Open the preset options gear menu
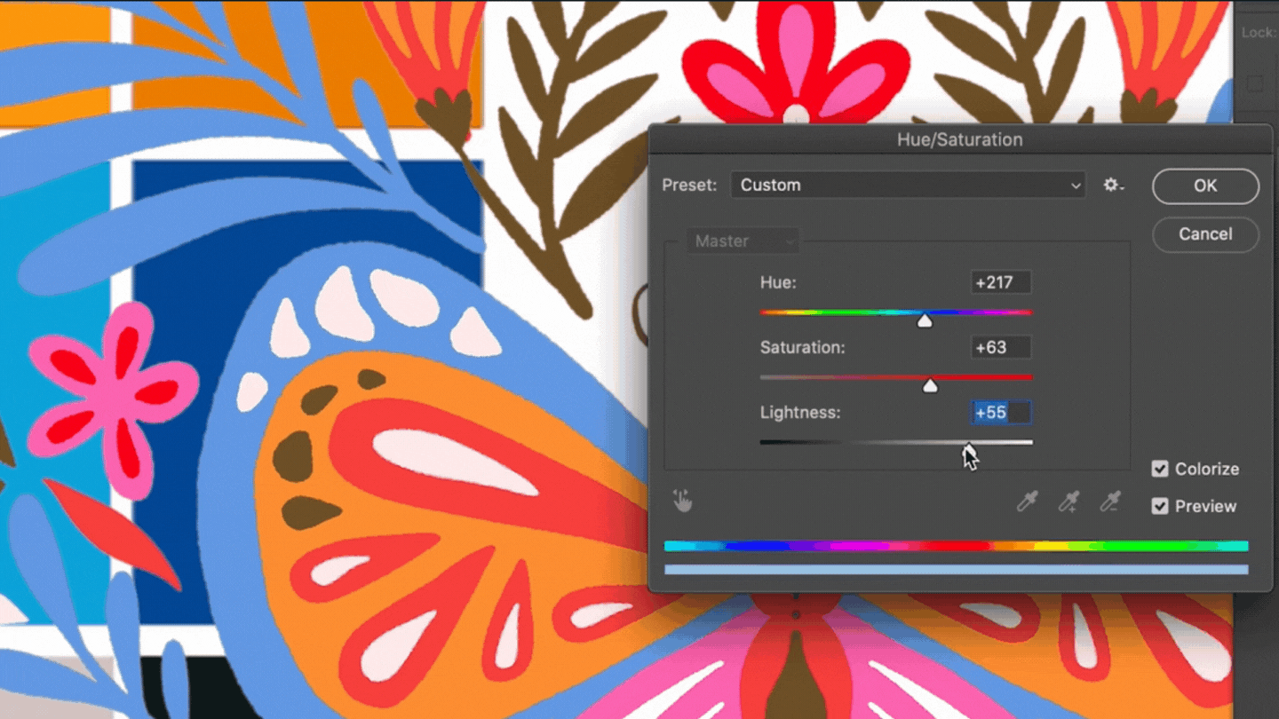1279x719 pixels. point(1112,186)
